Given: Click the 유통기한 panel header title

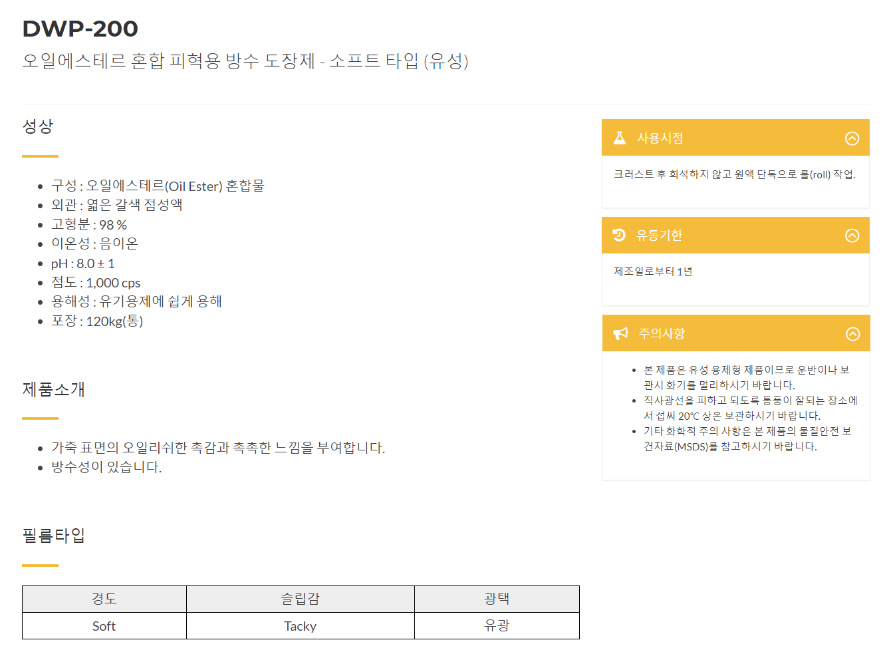Looking at the screenshot, I should click(x=660, y=235).
